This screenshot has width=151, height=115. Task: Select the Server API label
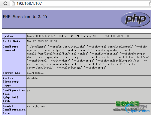coord(11,73)
